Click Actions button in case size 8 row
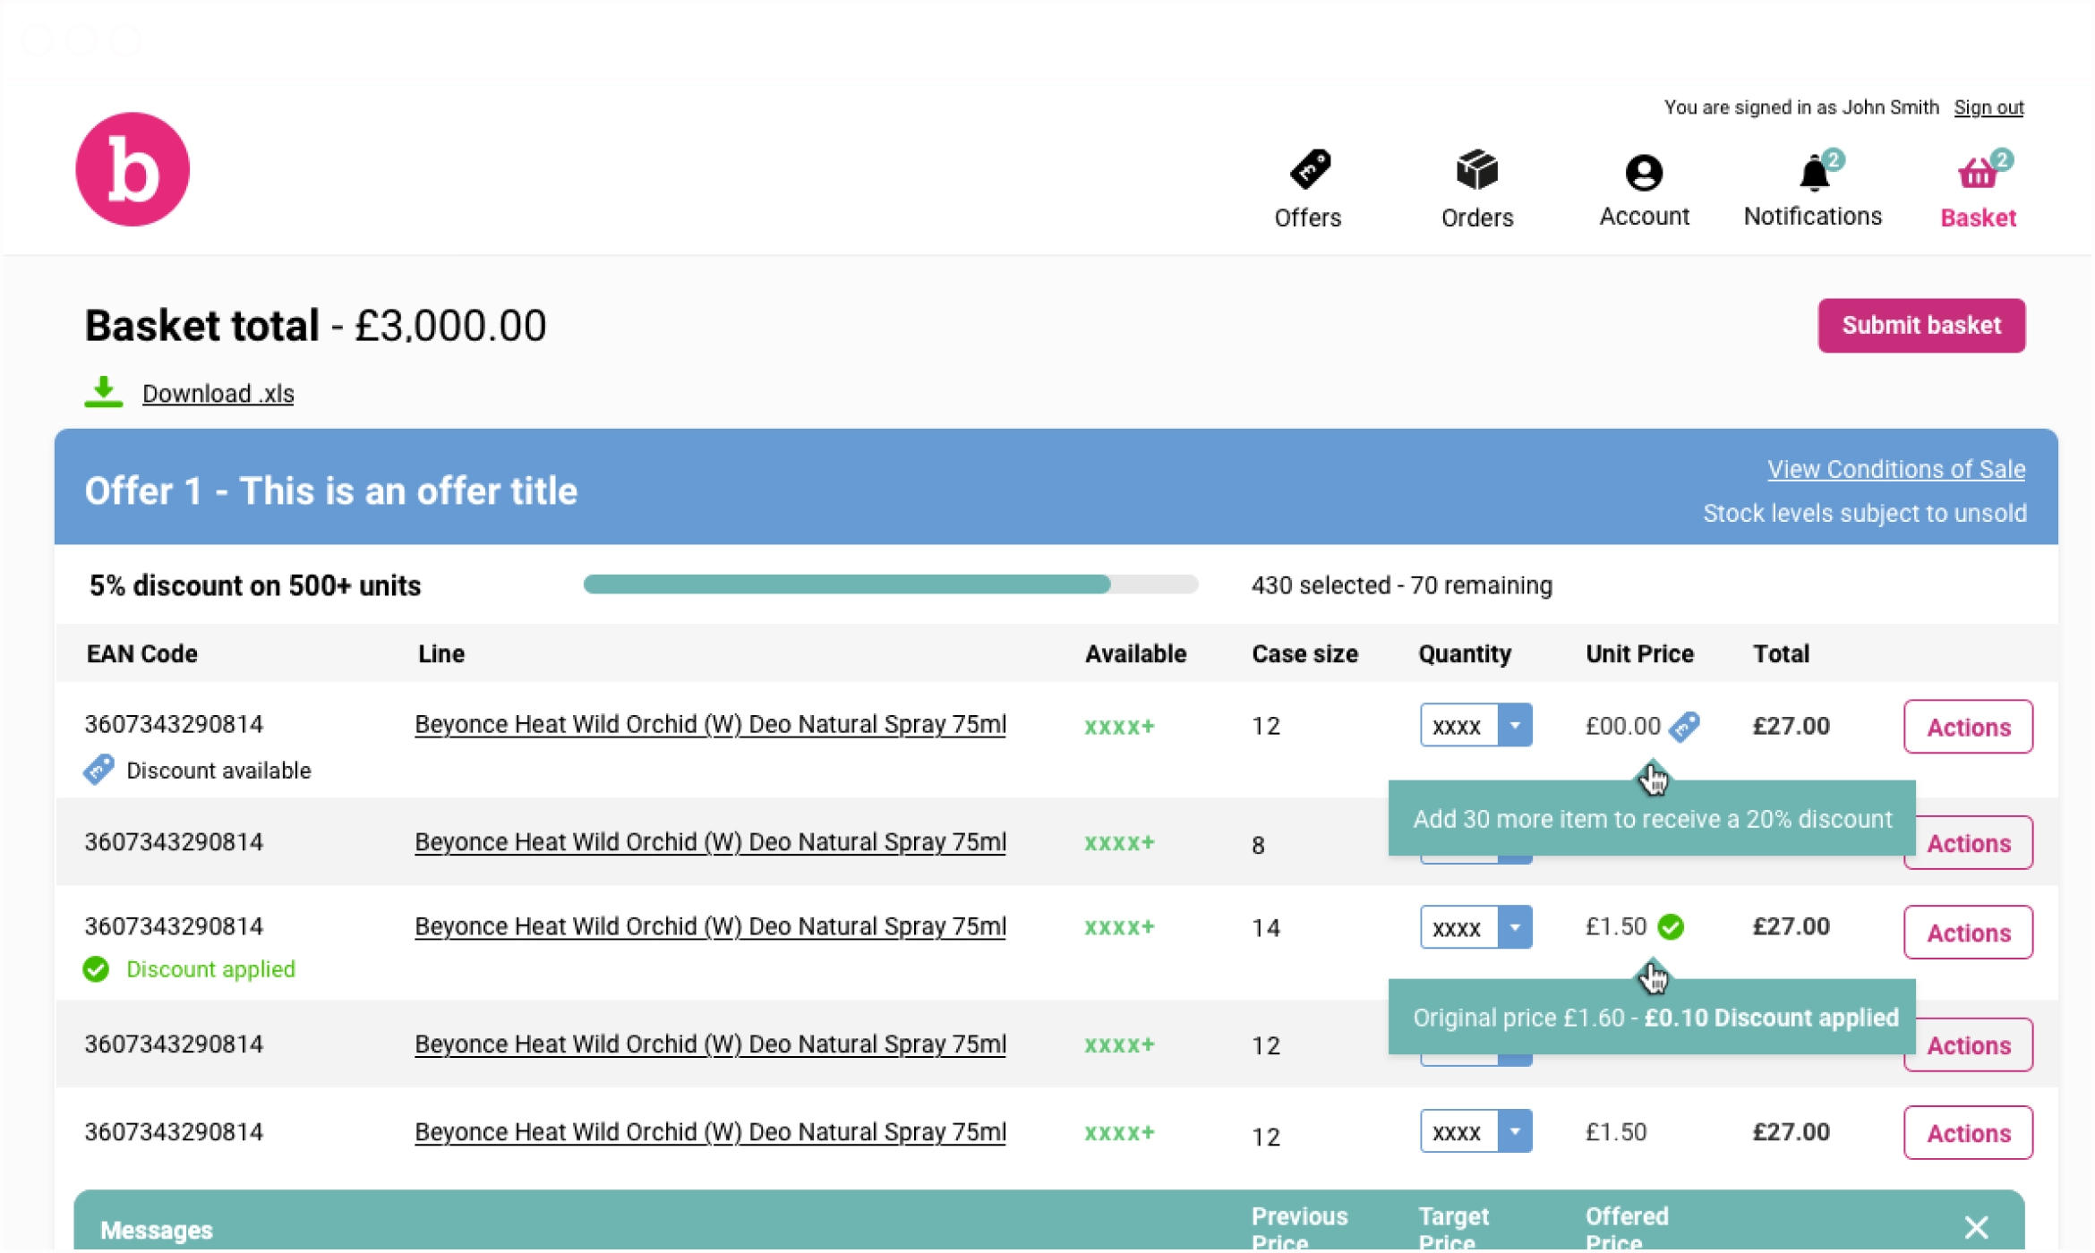Viewport: 2095px width, 1253px height. [x=1968, y=843]
